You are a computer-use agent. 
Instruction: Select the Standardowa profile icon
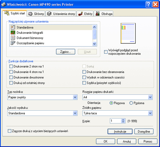click(13, 28)
